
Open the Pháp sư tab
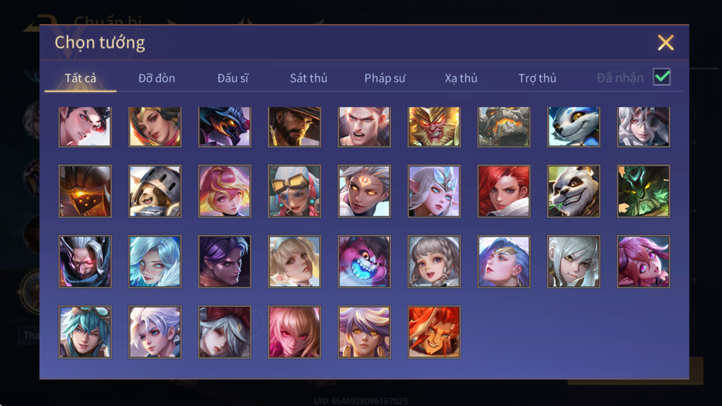coord(385,78)
